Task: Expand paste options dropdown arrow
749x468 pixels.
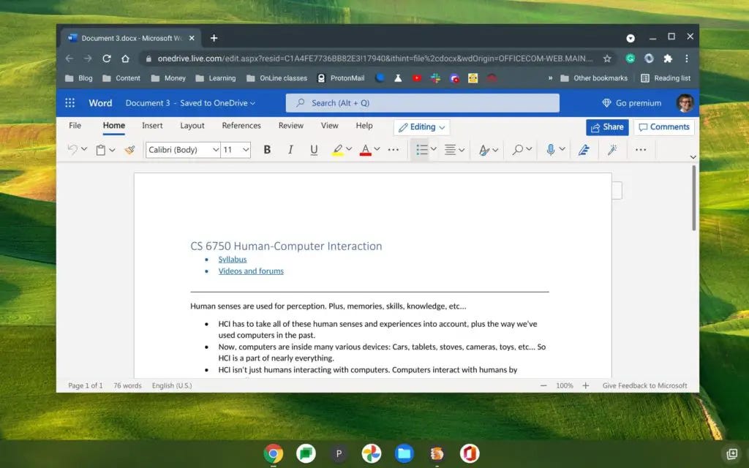Action: click(x=112, y=150)
